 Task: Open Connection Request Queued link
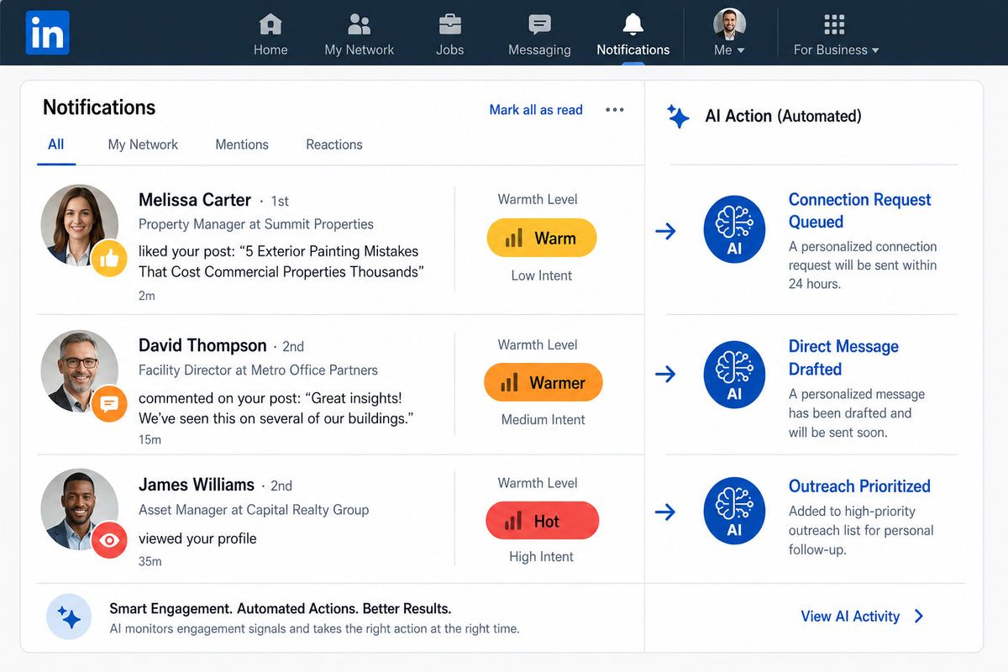859,211
